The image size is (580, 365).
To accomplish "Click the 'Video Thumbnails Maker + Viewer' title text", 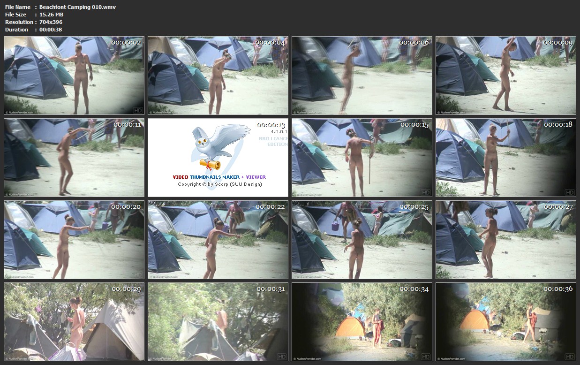I will (x=219, y=177).
